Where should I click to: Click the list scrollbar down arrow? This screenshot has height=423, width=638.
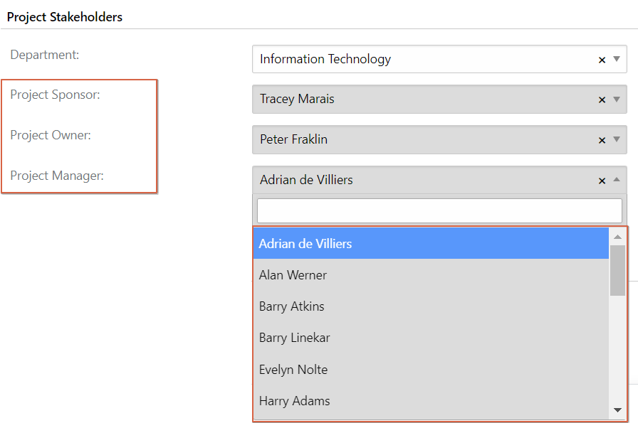(x=617, y=410)
